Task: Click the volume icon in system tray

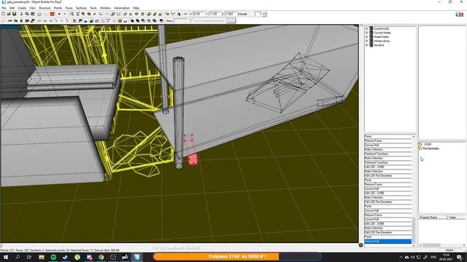Action: pos(413,257)
